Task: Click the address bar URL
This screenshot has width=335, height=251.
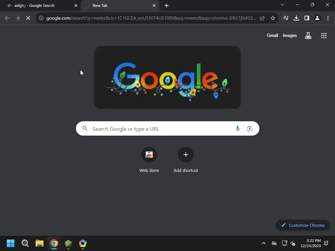Action: tap(151, 18)
